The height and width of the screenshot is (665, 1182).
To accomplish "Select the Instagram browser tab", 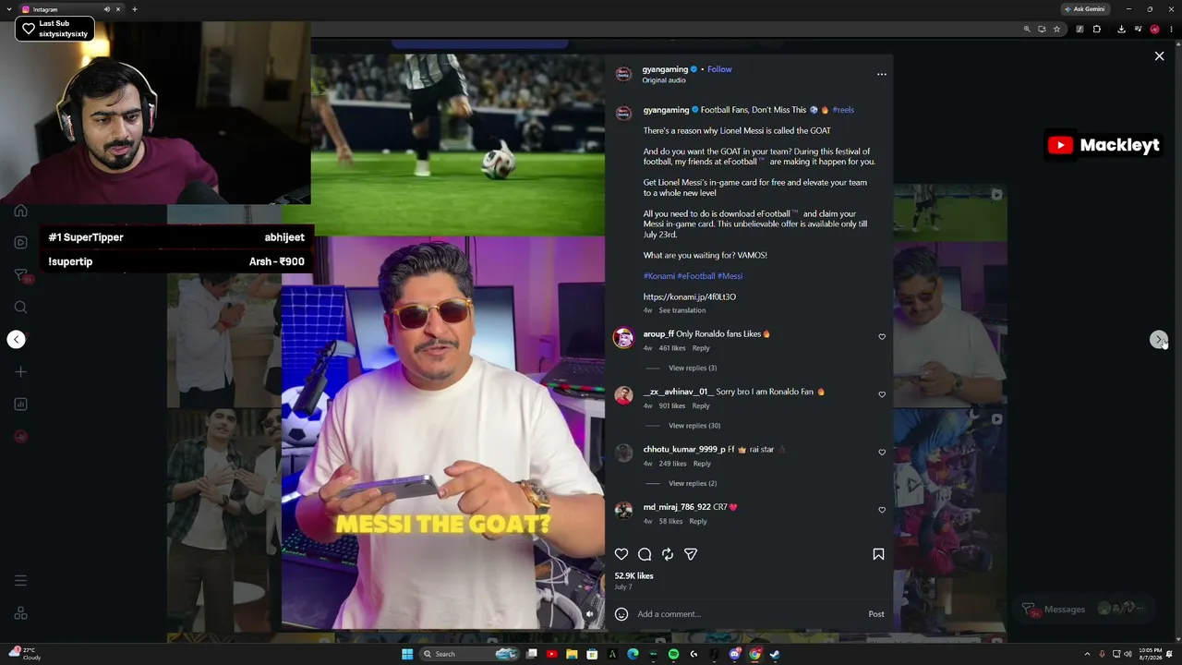I will (x=72, y=9).
